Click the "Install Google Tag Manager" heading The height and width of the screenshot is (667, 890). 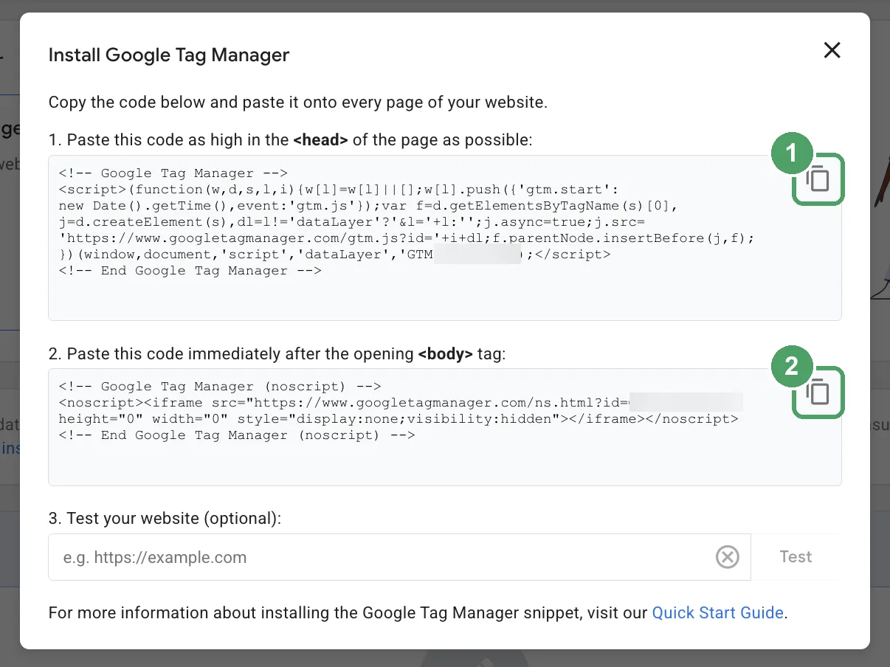(x=169, y=55)
